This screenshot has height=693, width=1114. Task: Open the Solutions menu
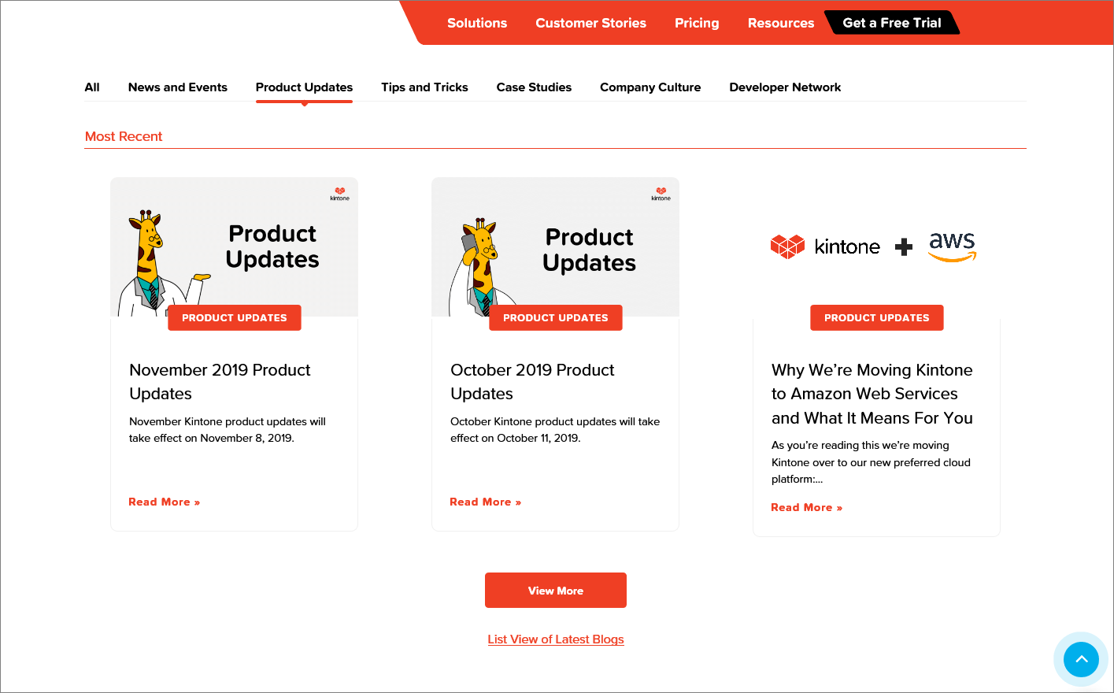[x=477, y=23]
